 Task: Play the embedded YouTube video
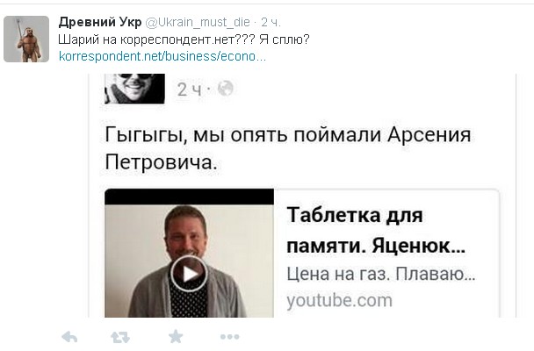tap(189, 274)
